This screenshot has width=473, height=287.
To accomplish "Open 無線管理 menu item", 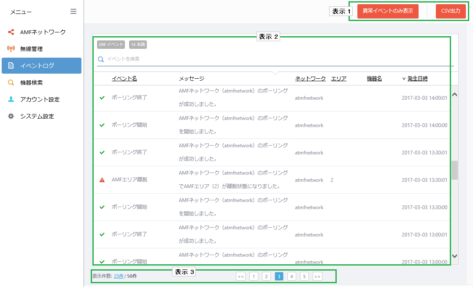I will tap(42, 49).
